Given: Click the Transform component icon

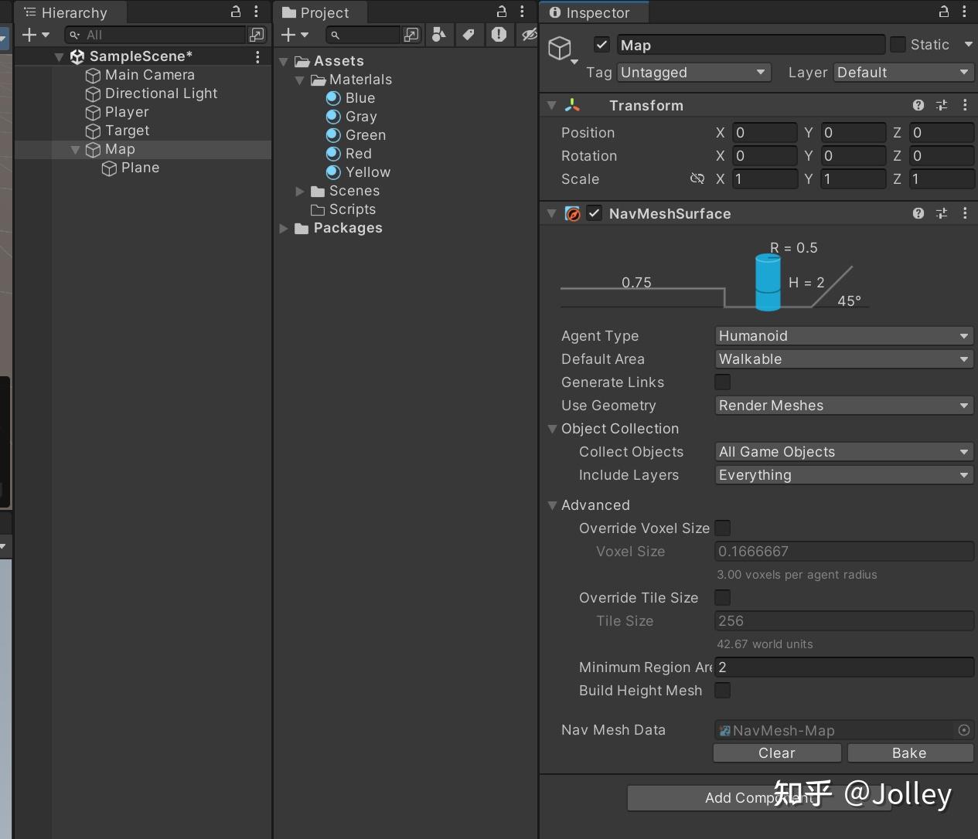Looking at the screenshot, I should coord(573,105).
